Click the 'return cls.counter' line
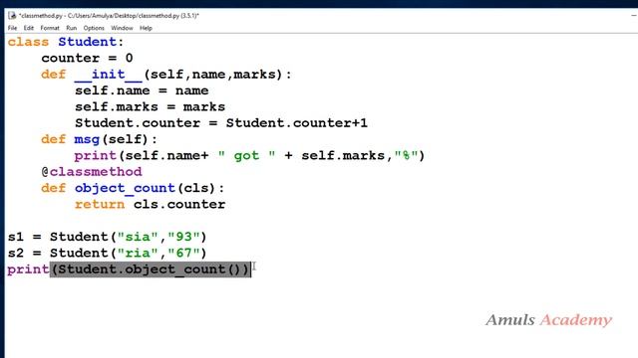The height and width of the screenshot is (358, 638). point(150,204)
